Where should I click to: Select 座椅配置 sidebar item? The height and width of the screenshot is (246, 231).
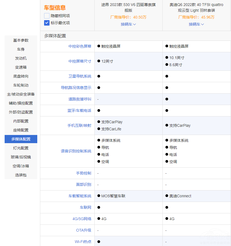(x=21, y=130)
